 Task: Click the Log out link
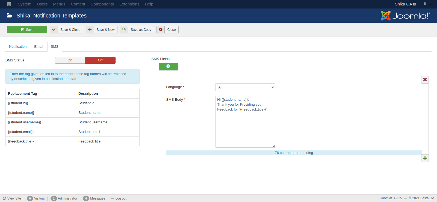pos(120,198)
